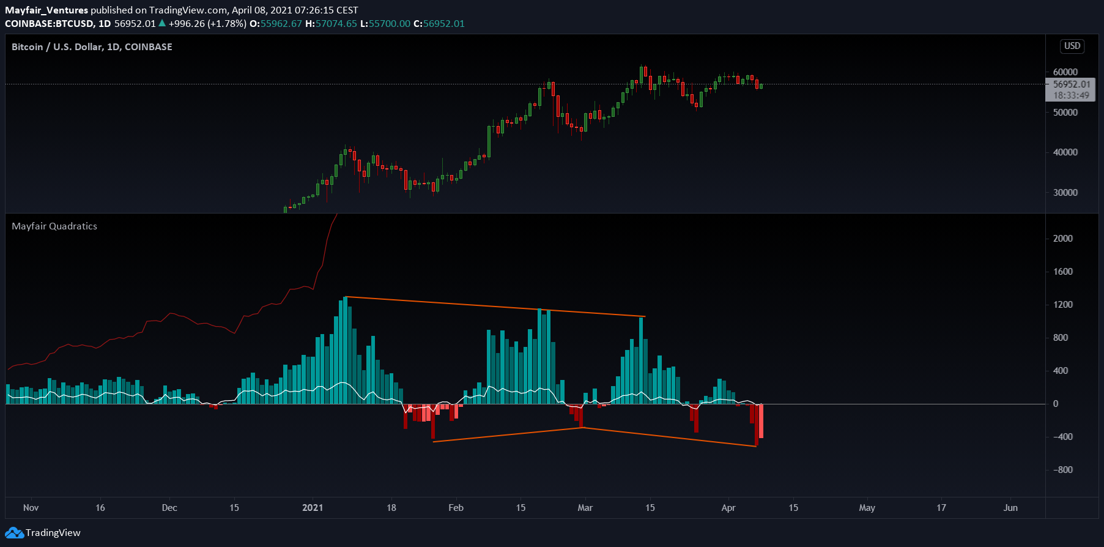This screenshot has width=1104, height=547.
Task: Click the 0 level on indicator axis
Action: 1056,404
